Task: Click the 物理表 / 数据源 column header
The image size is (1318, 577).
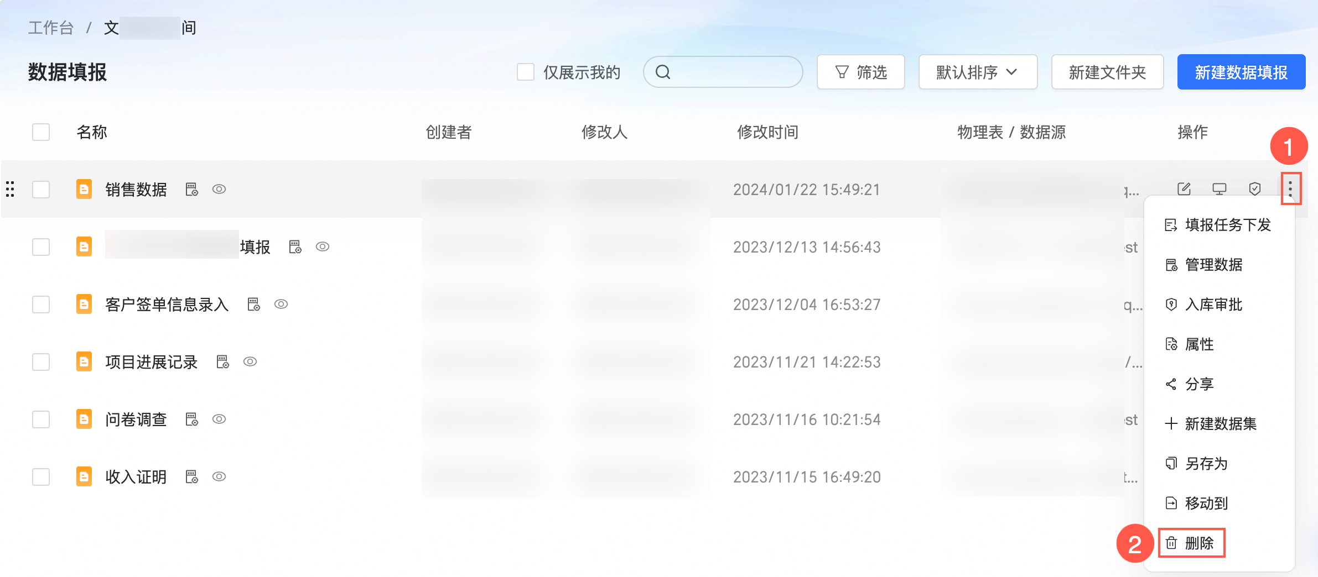Action: (x=1011, y=132)
